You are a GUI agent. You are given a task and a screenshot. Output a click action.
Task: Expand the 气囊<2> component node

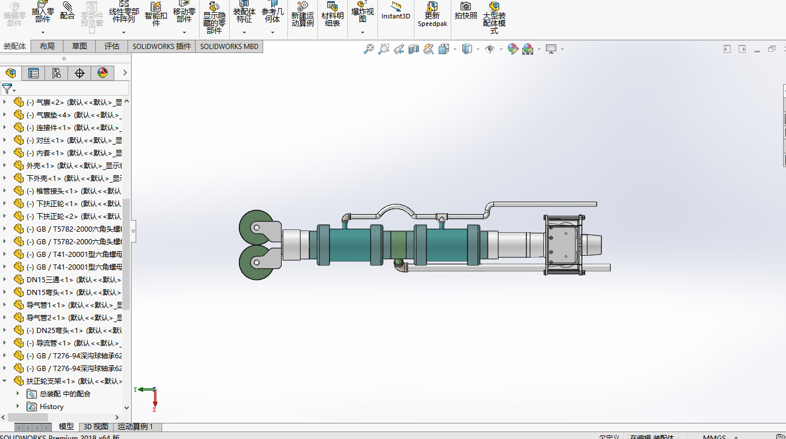[x=5, y=102]
